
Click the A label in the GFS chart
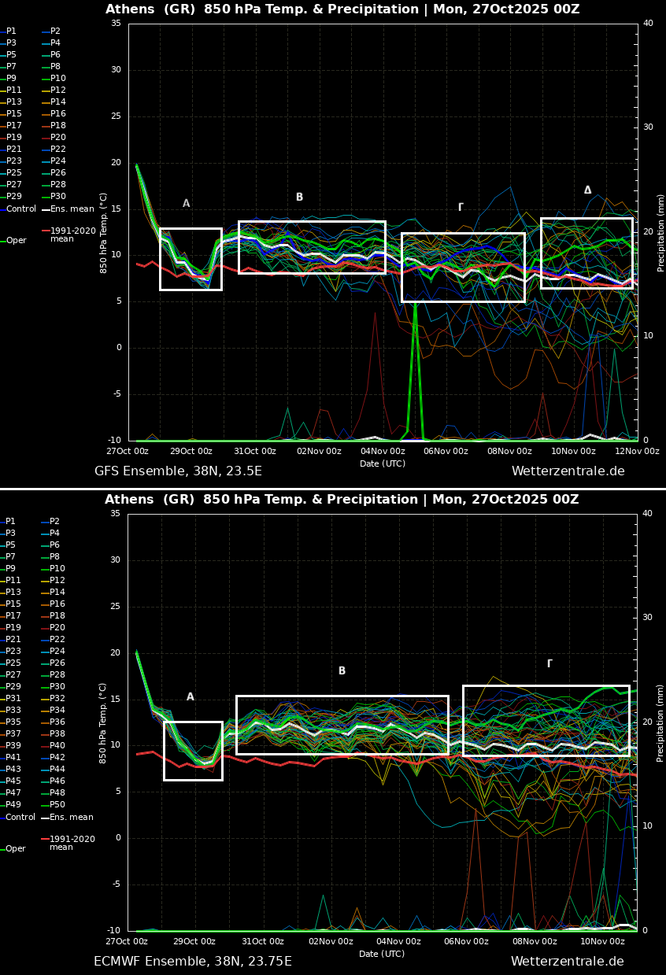click(186, 204)
